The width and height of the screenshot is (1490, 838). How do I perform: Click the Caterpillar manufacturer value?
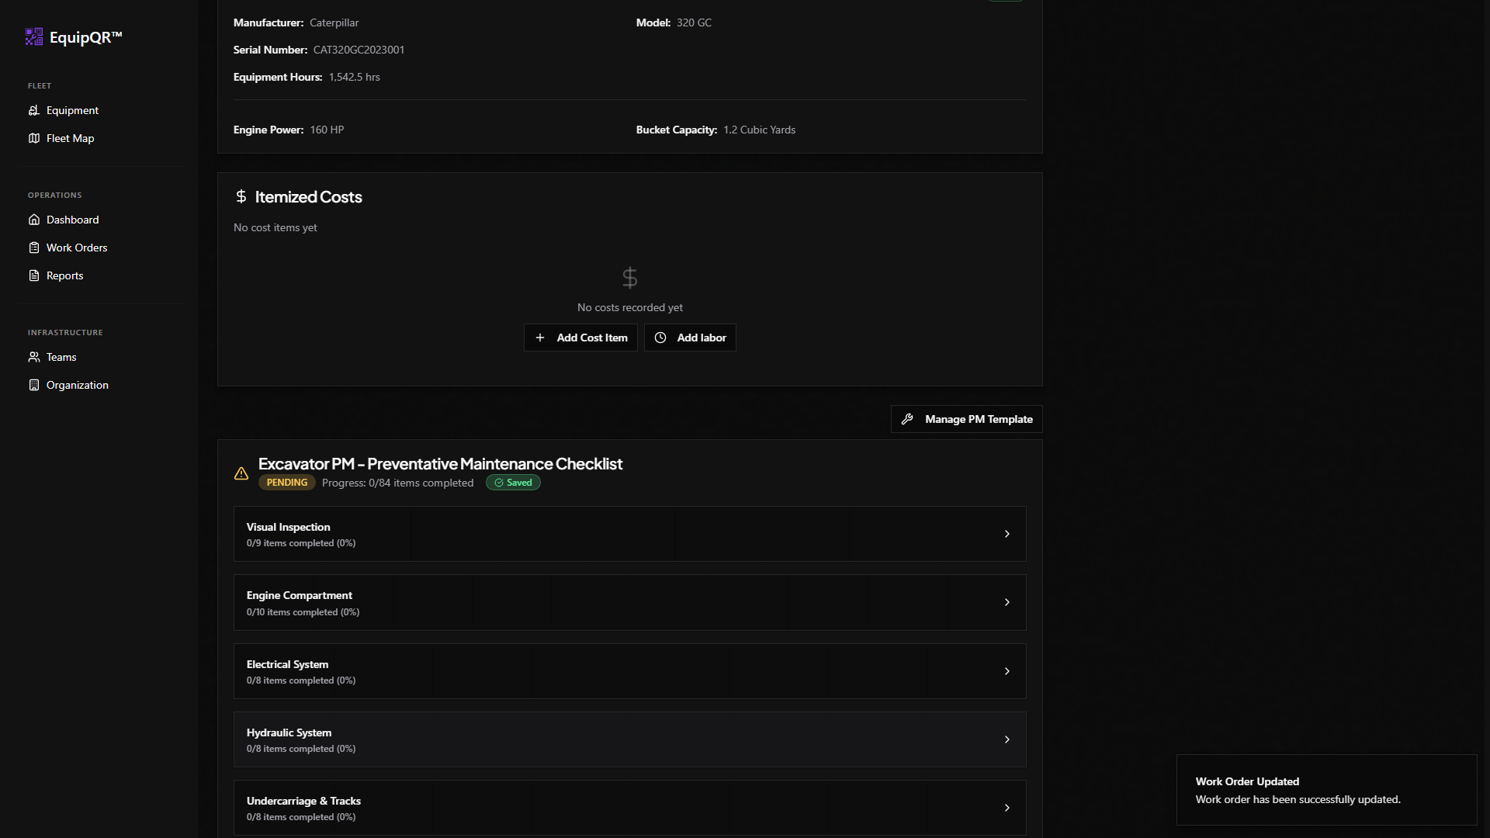[334, 23]
